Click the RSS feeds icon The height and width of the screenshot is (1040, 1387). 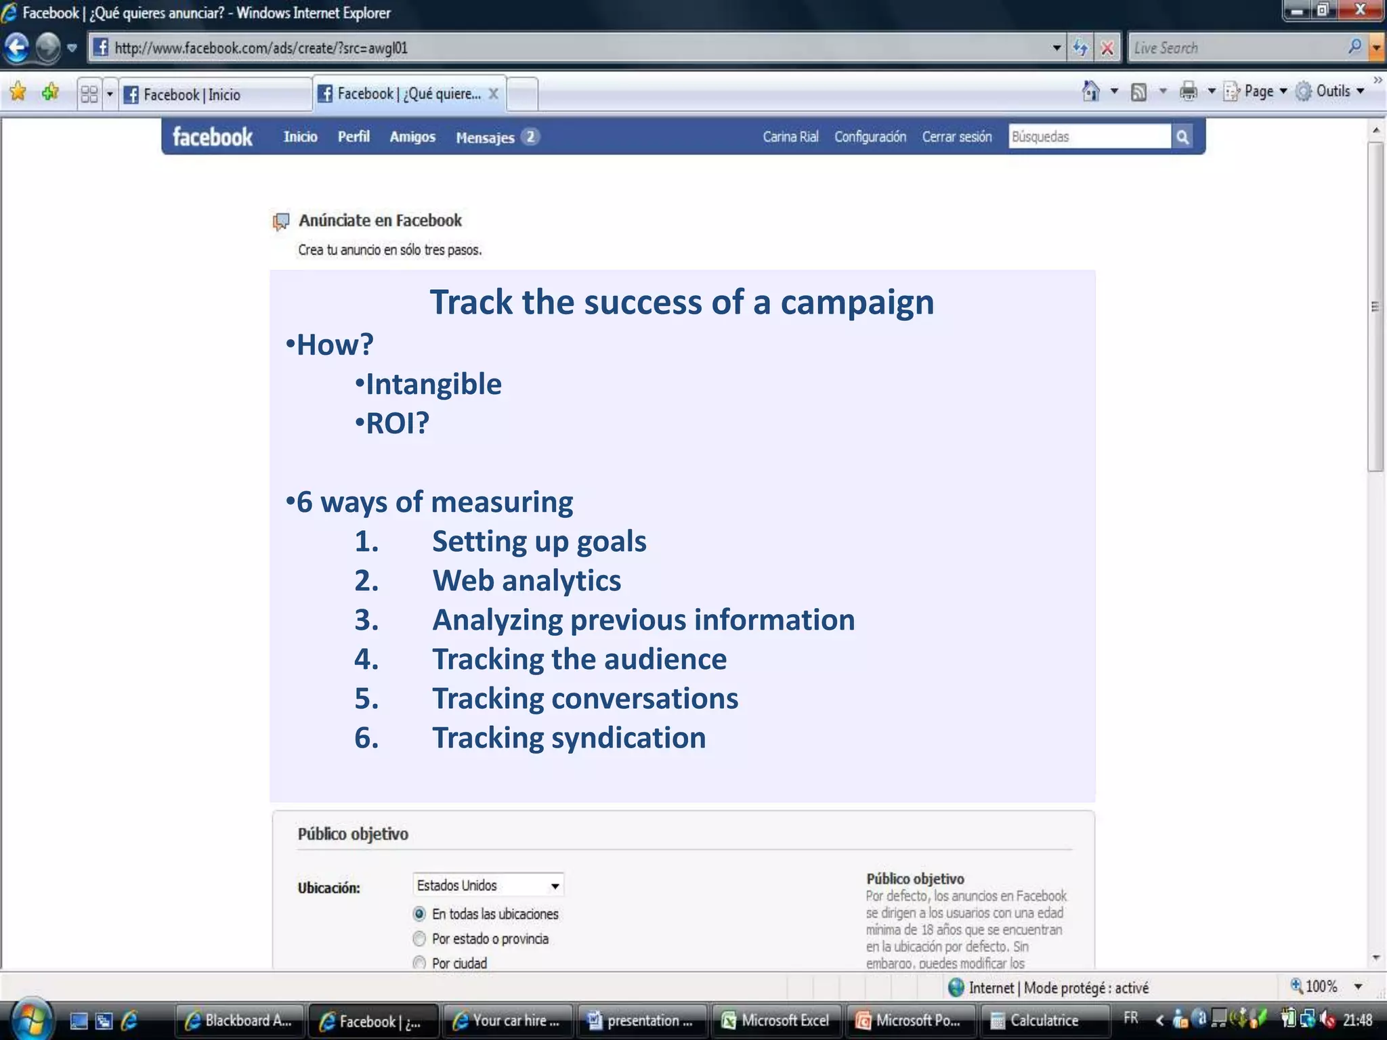pos(1139,91)
